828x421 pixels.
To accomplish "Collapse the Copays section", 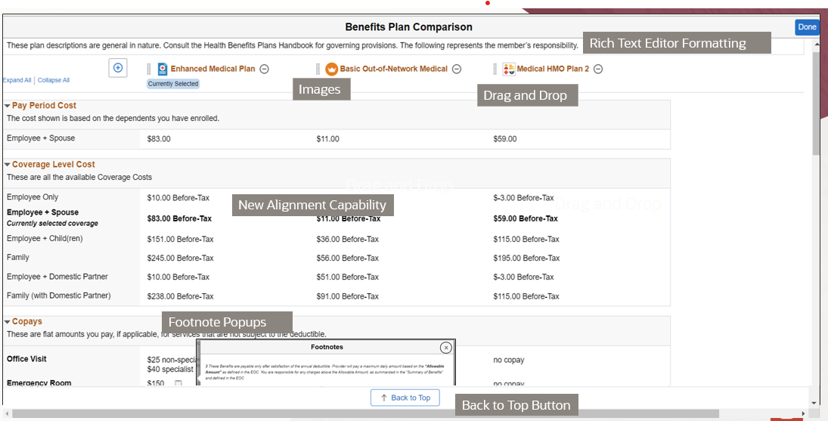I will coord(8,322).
